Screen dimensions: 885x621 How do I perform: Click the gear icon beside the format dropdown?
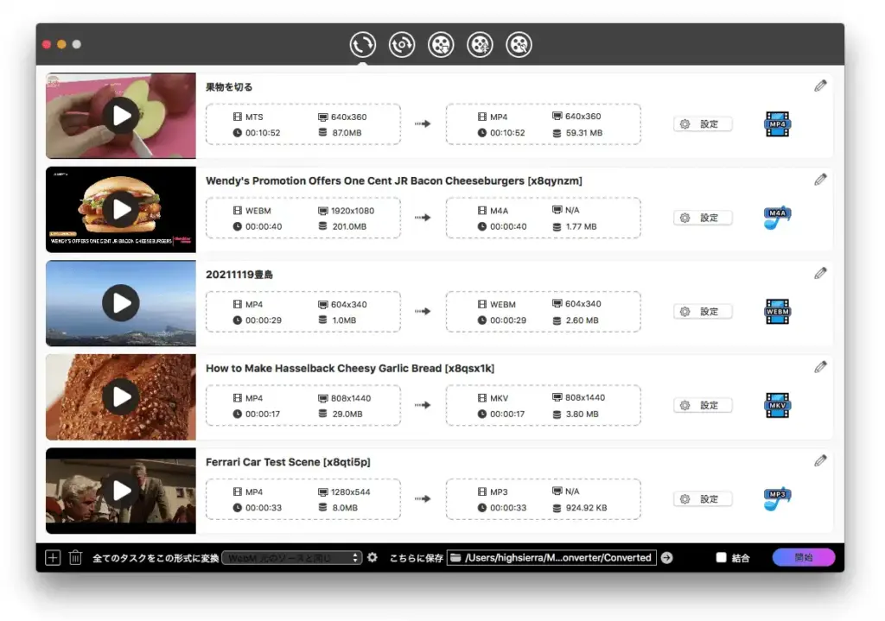coord(372,557)
